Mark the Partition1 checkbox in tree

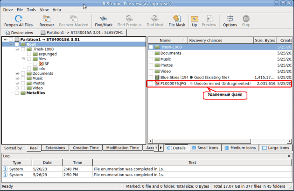coord(11,39)
